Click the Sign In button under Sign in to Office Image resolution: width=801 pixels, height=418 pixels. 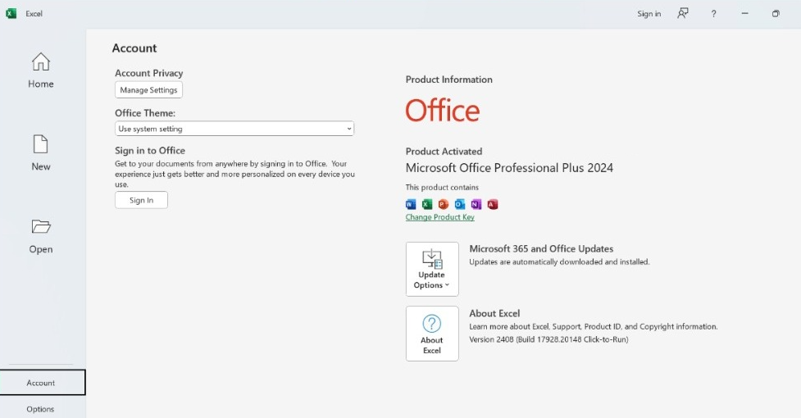pyautogui.click(x=142, y=200)
